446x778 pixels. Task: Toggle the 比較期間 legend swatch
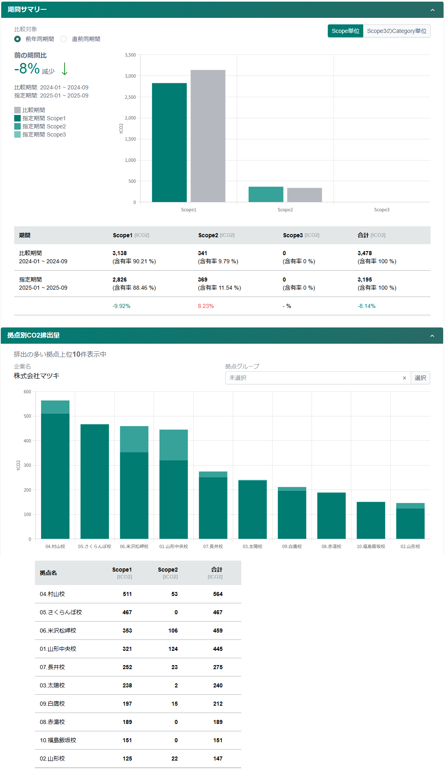(17, 110)
